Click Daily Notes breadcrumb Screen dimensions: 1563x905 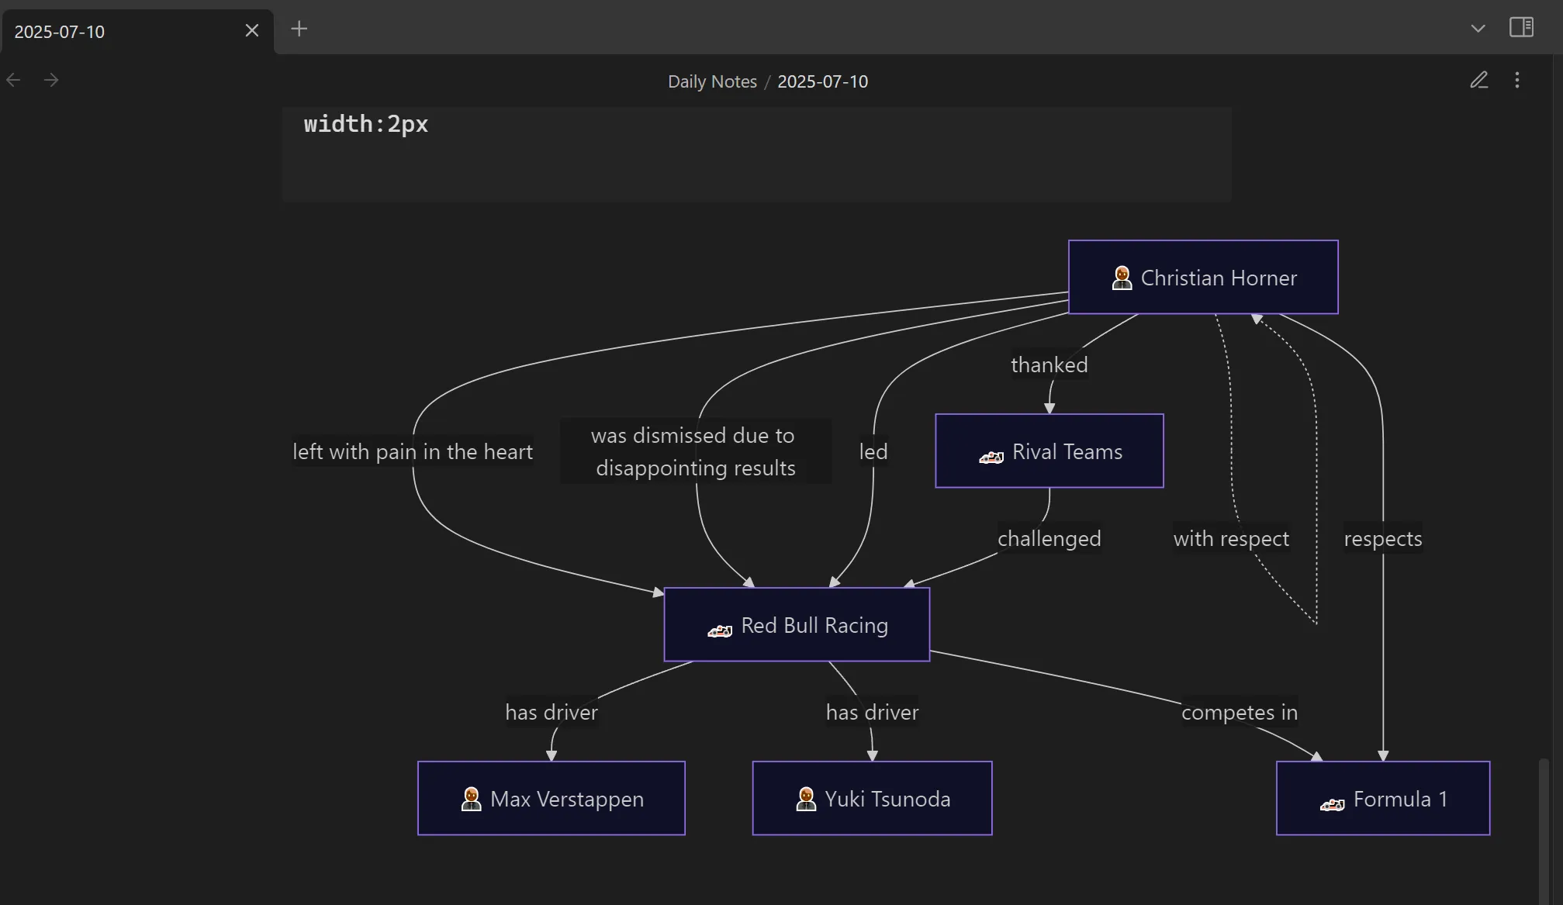pyautogui.click(x=712, y=81)
